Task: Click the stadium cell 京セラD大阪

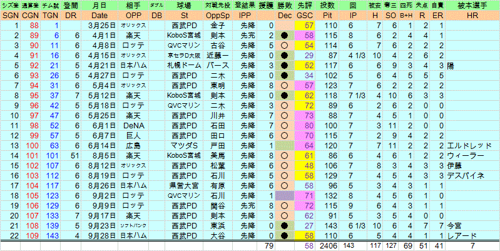Action: coord(184,56)
